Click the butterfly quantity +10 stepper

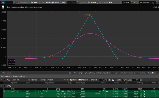pyautogui.click(x=44, y=91)
